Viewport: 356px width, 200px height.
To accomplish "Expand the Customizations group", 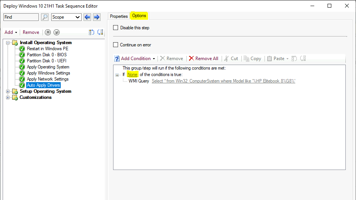I will click(x=8, y=97).
